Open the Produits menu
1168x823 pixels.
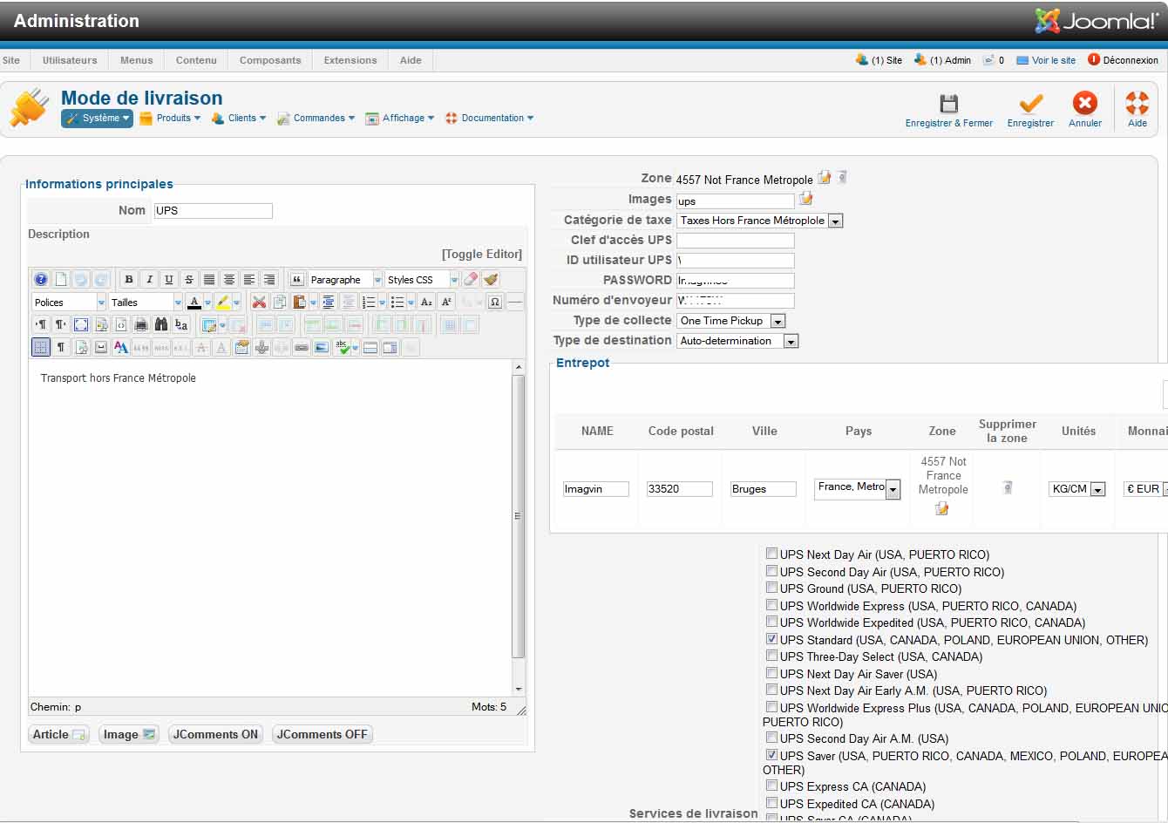(170, 118)
